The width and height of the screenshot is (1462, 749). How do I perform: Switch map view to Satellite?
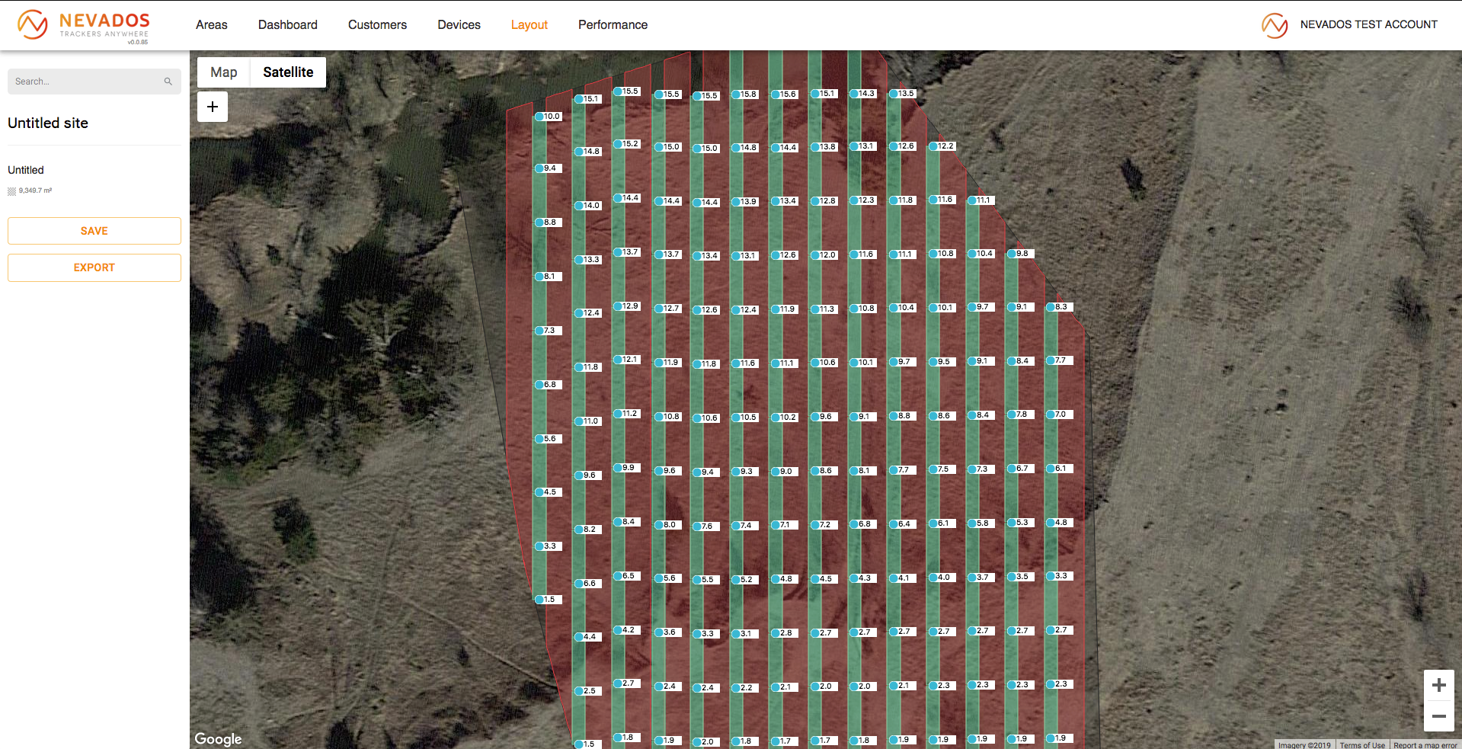coord(288,72)
